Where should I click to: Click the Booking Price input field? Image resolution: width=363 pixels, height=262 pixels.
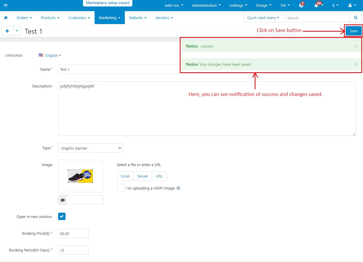tap(73, 233)
